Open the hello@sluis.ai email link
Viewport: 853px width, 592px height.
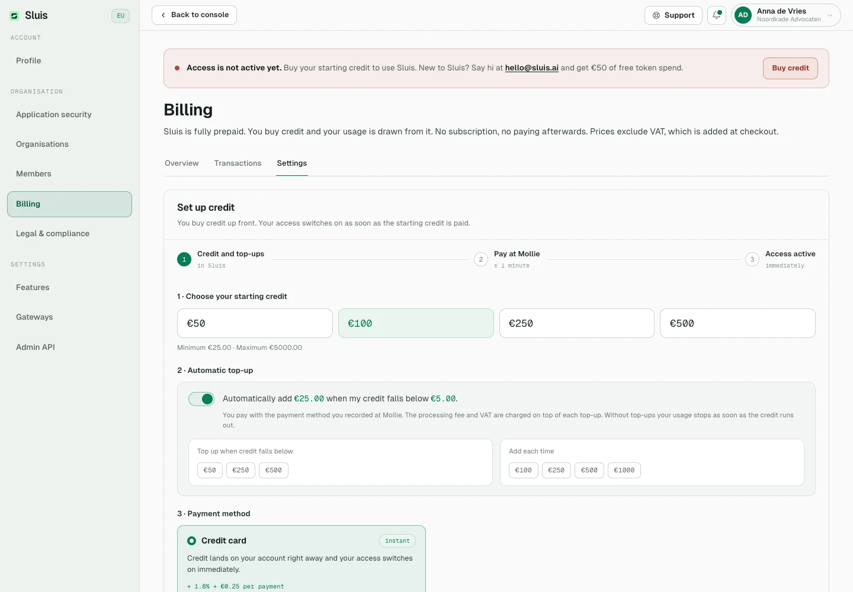tap(532, 68)
